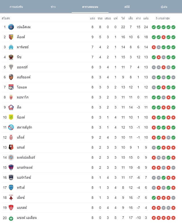Click the Saint-Etienne green badge
Viewport: 182px width, 224px height.
[x=11, y=218]
